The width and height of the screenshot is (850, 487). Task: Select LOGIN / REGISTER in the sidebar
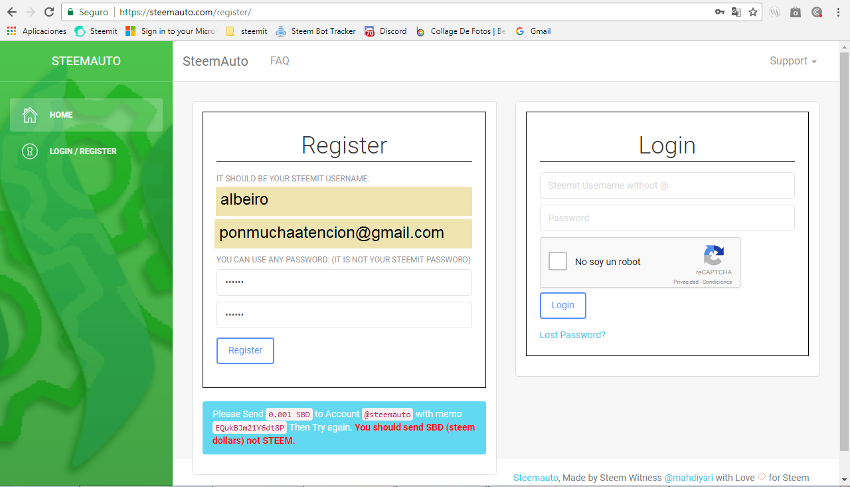[86, 151]
